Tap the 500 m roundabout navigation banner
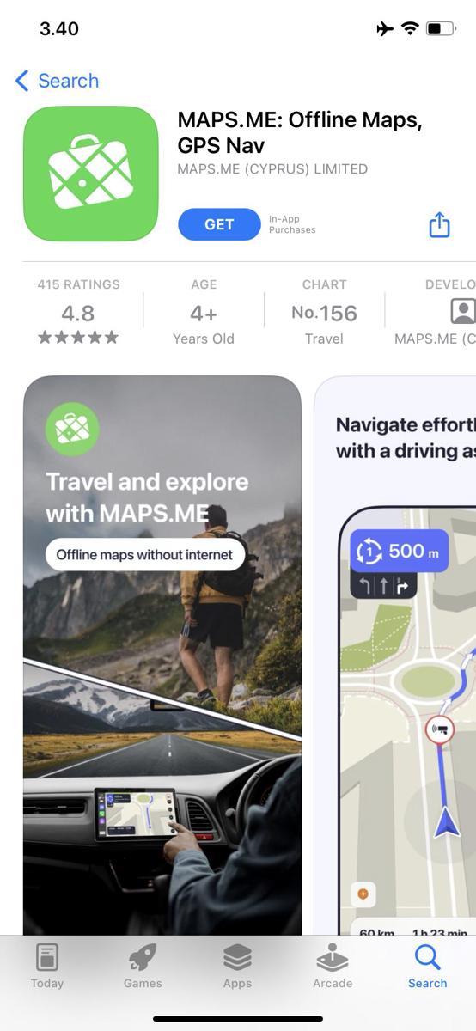 click(x=400, y=552)
